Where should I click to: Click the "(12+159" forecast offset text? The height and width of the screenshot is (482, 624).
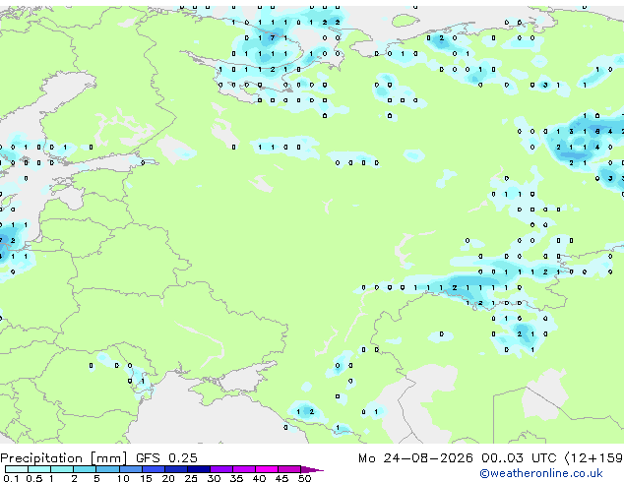pos(593,458)
